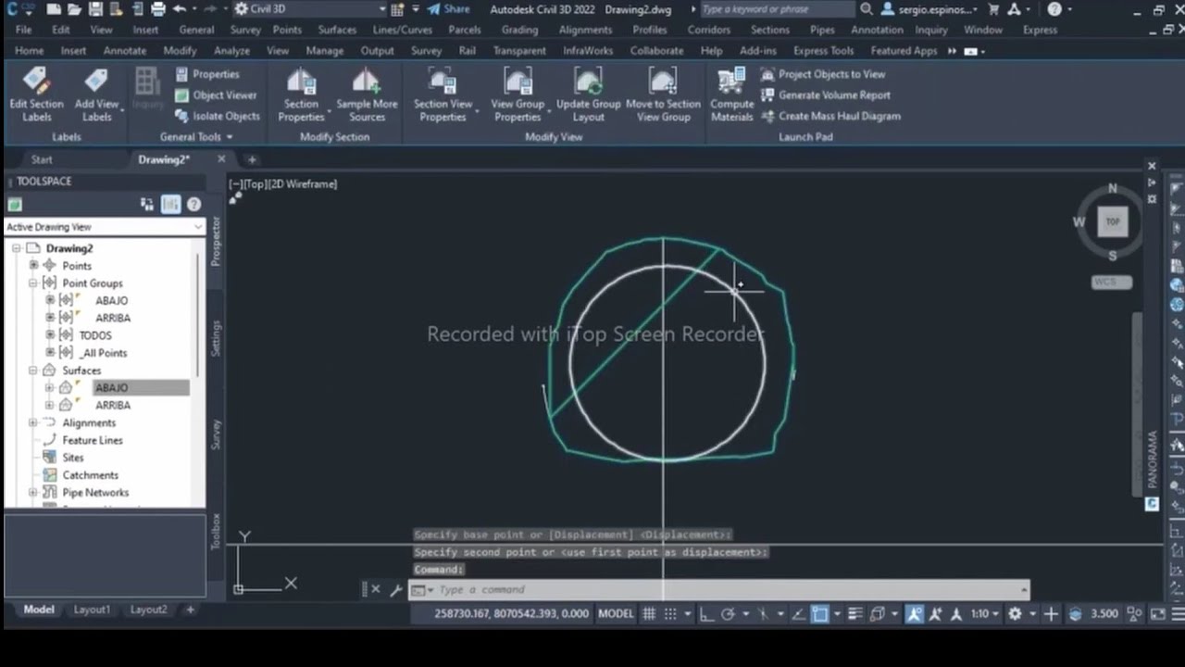Image resolution: width=1185 pixels, height=667 pixels.
Task: Switch to the Analyze ribbon tab
Action: tap(231, 51)
